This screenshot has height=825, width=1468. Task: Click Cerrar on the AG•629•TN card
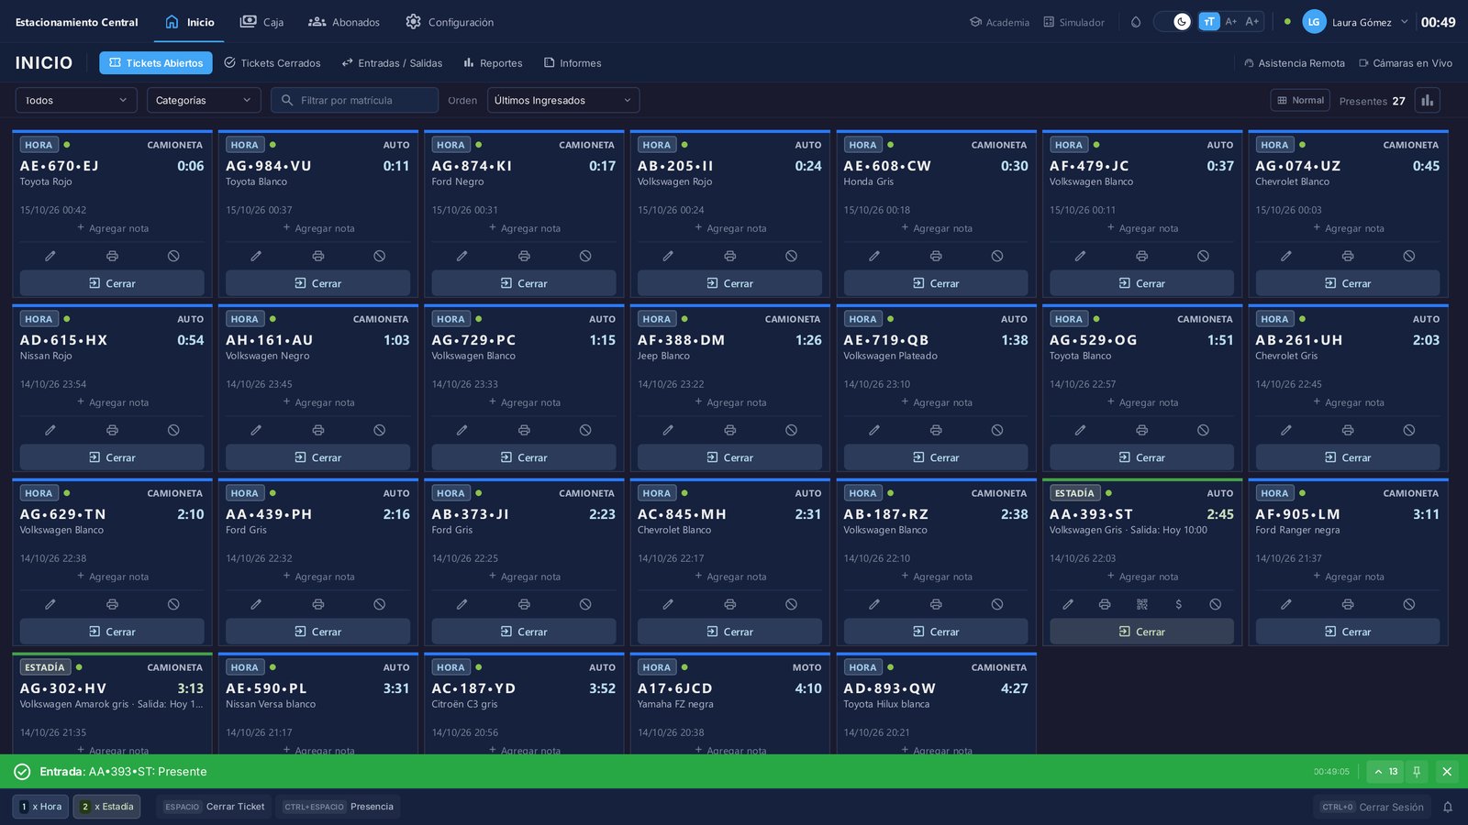tap(112, 632)
